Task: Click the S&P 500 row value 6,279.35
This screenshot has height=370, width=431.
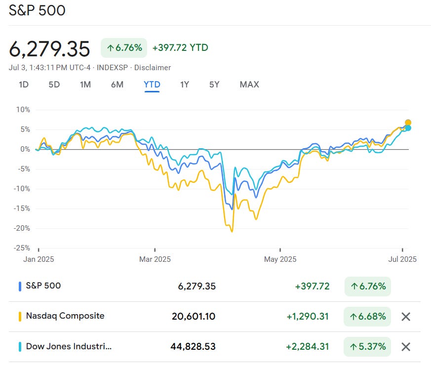Action: tap(197, 287)
